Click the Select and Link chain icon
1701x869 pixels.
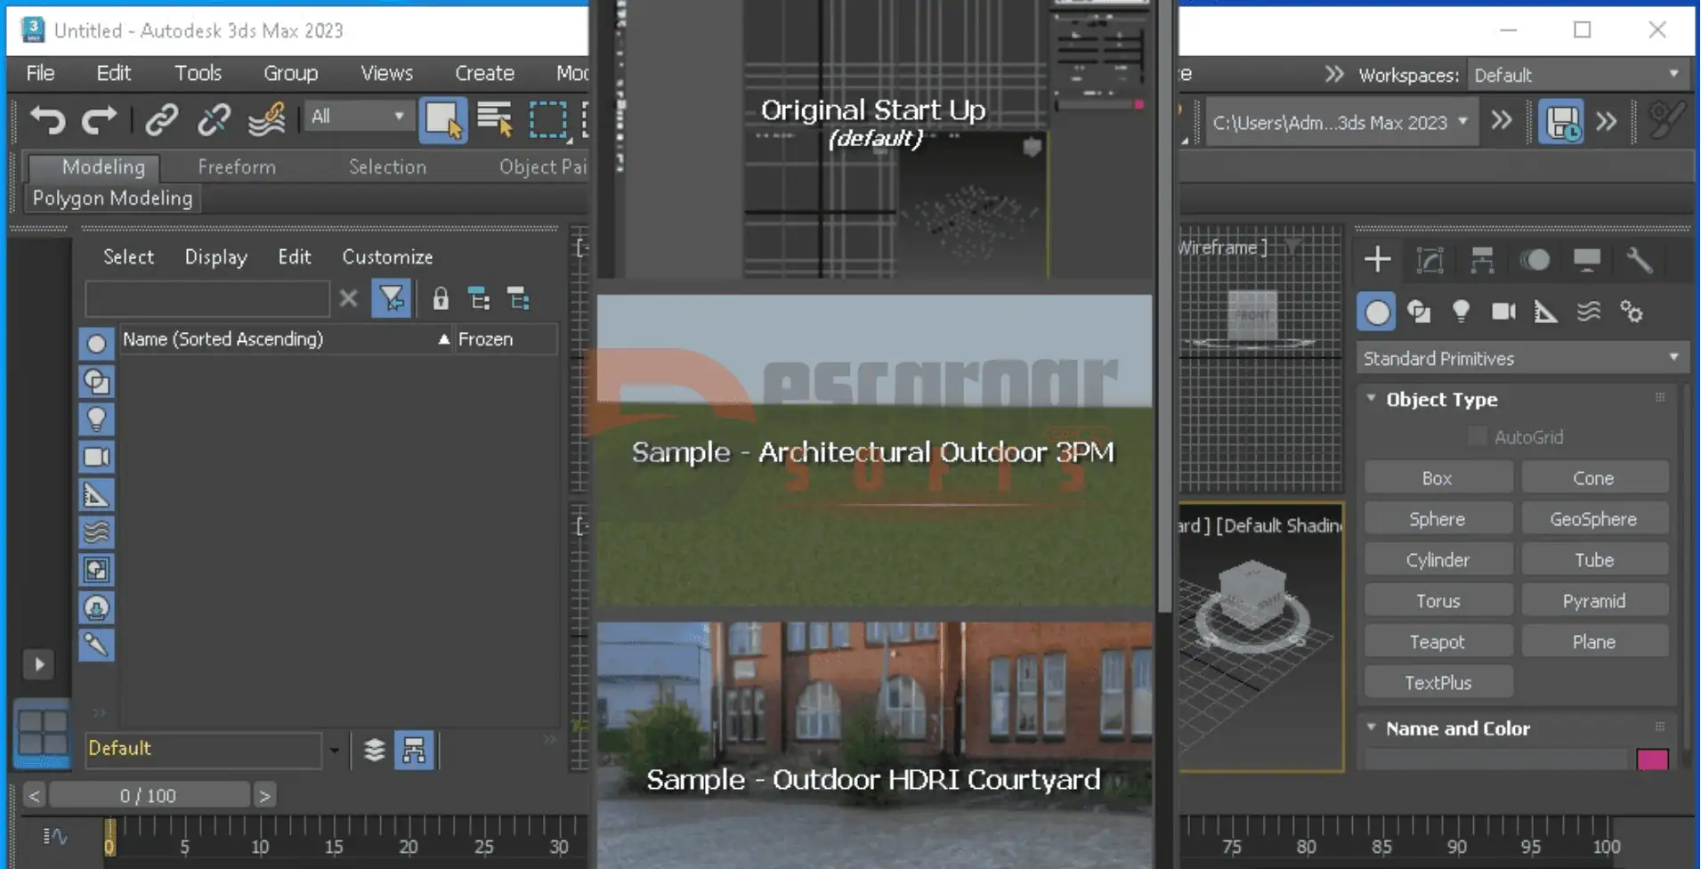(x=161, y=118)
